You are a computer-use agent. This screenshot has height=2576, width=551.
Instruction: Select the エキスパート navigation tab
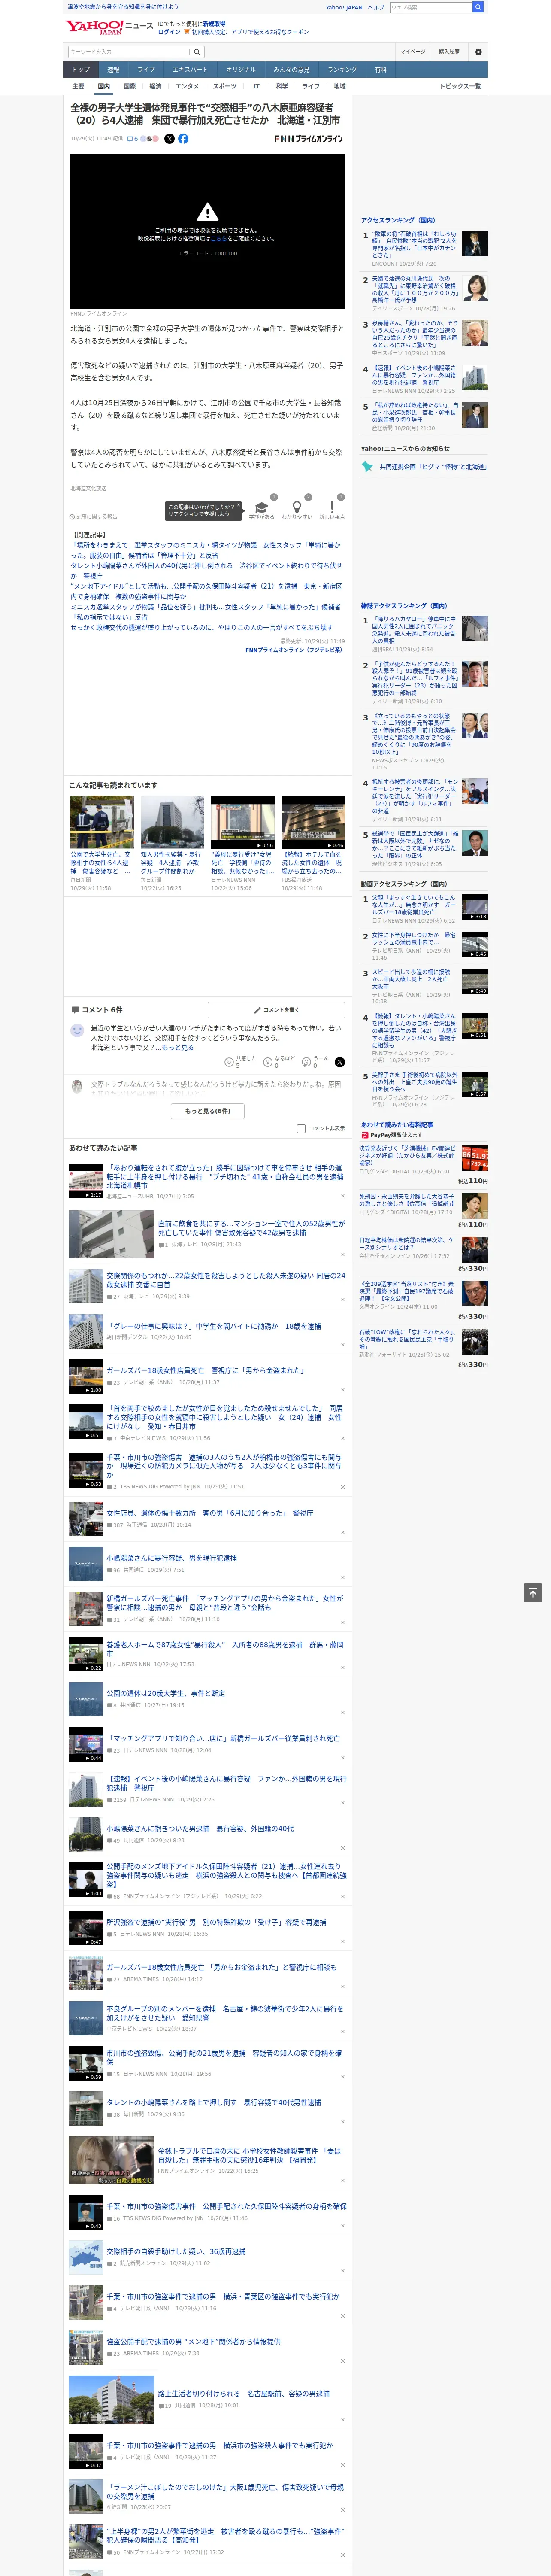(x=190, y=69)
